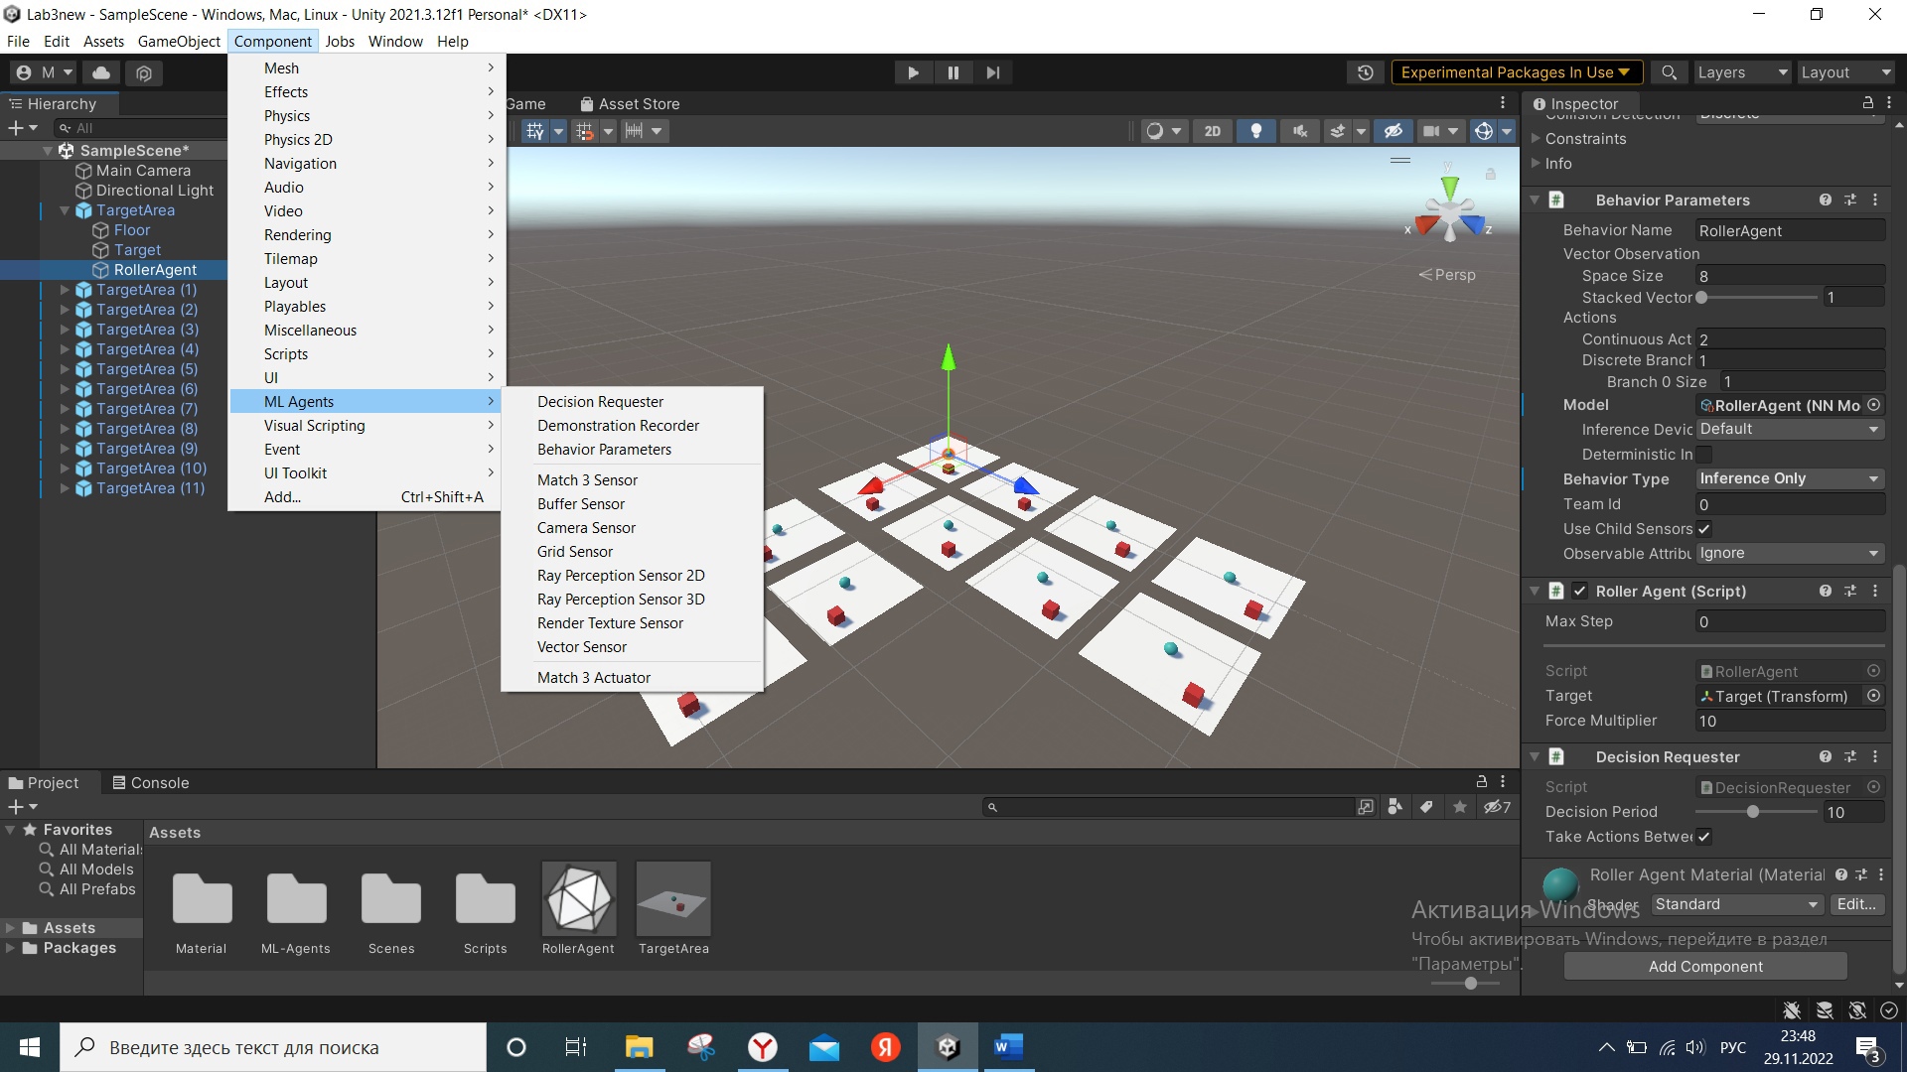Open Behavior Type dropdown
Screen dimensions: 1907x1072
[x=1790, y=478]
